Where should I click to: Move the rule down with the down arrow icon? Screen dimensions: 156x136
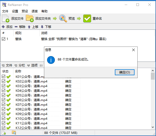tap(42, 27)
